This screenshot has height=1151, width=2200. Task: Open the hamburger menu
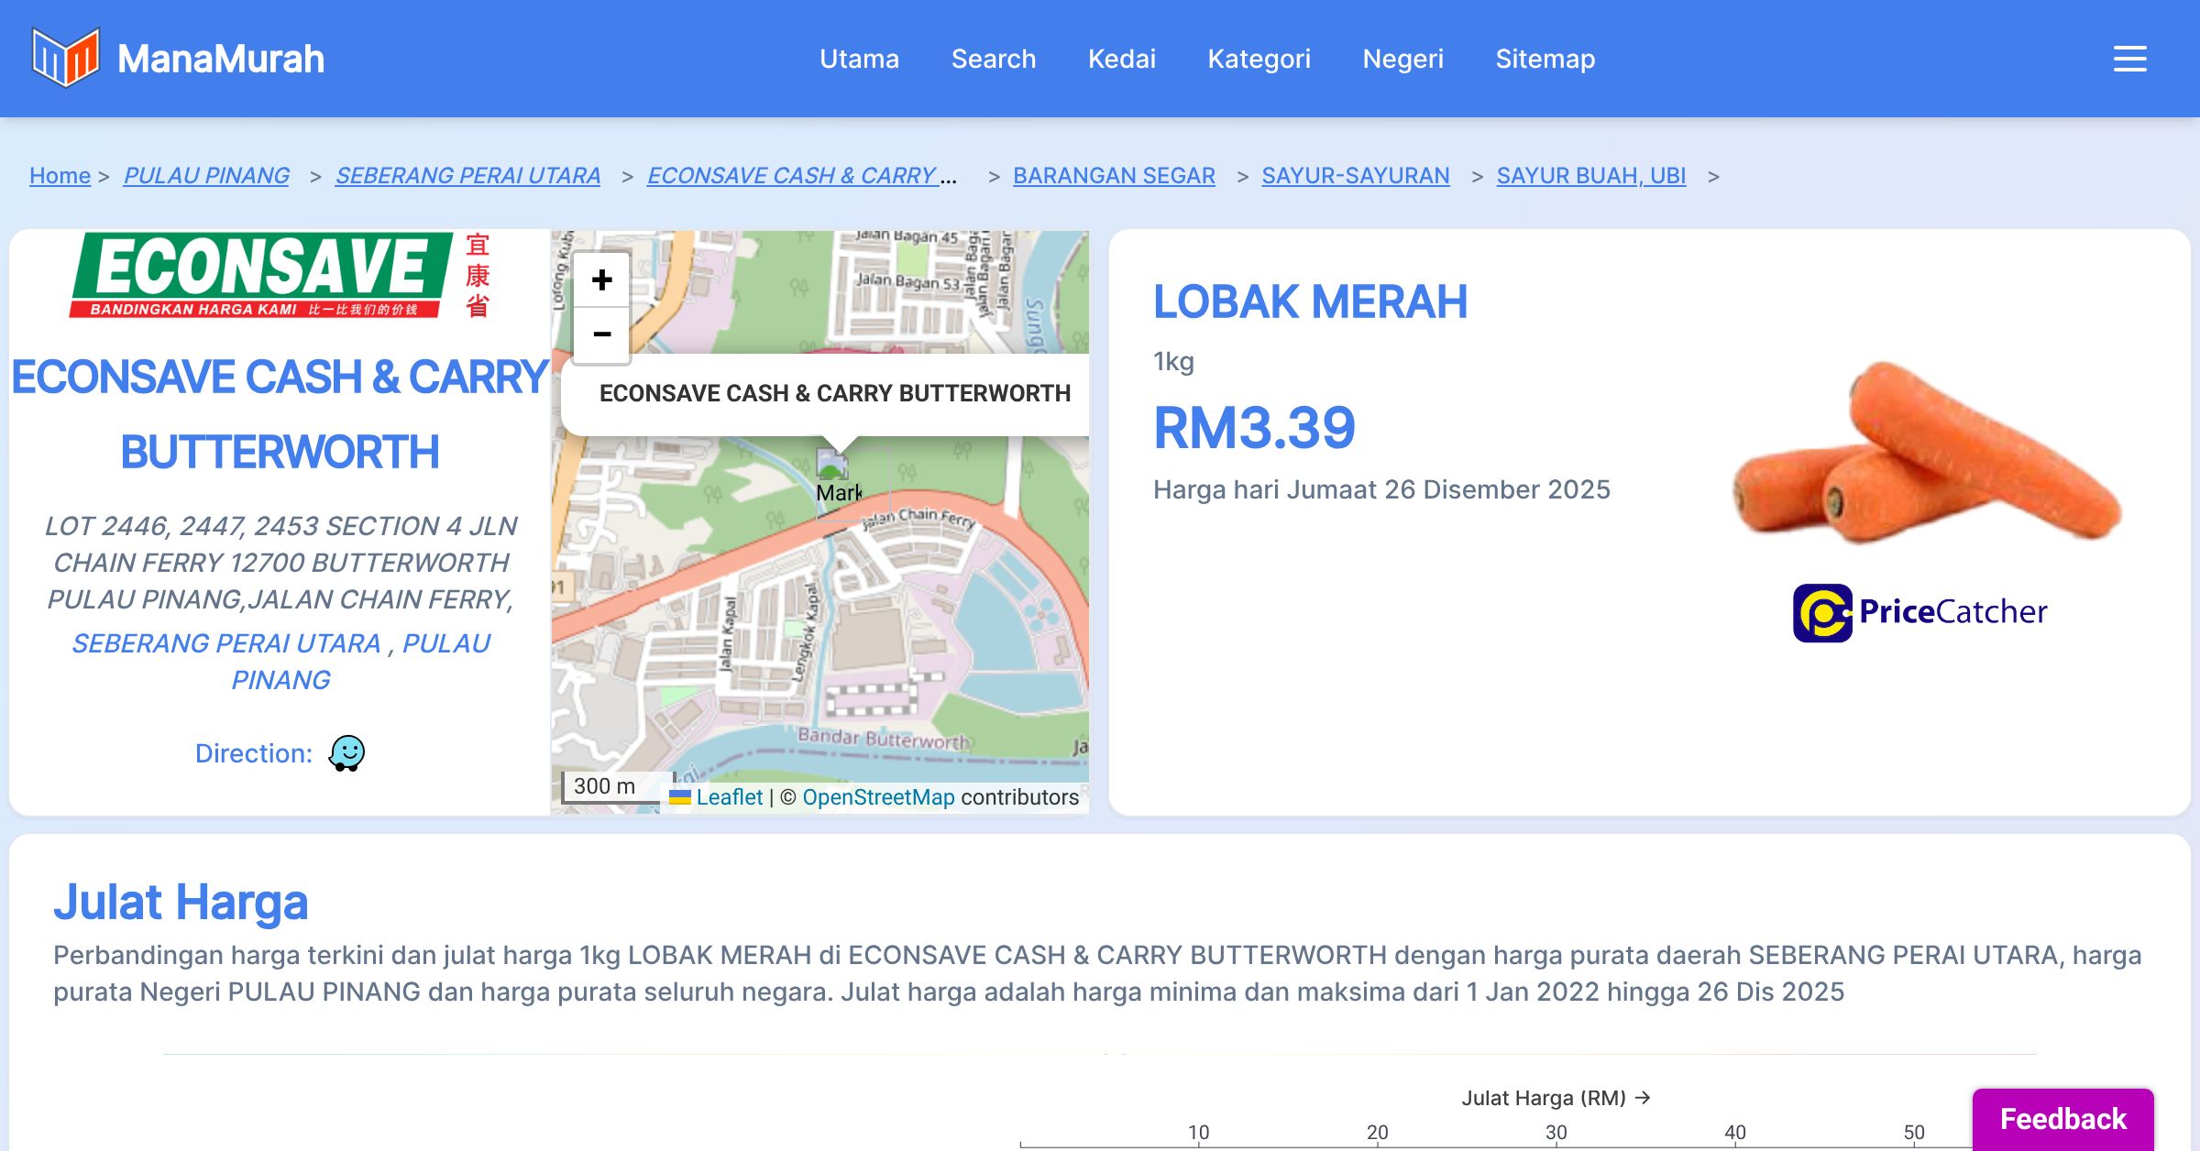click(x=2129, y=59)
